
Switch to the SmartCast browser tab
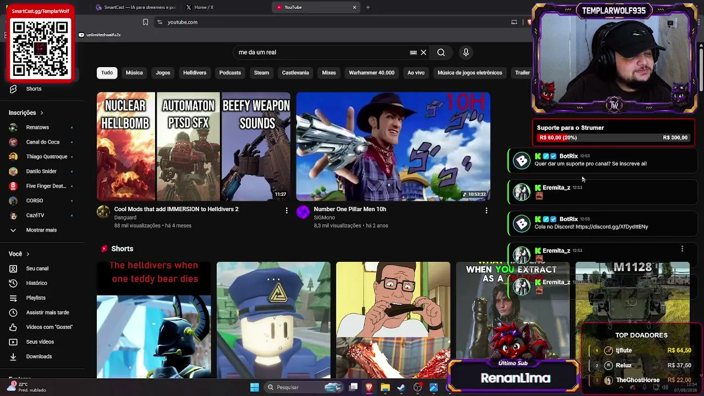[x=135, y=7]
